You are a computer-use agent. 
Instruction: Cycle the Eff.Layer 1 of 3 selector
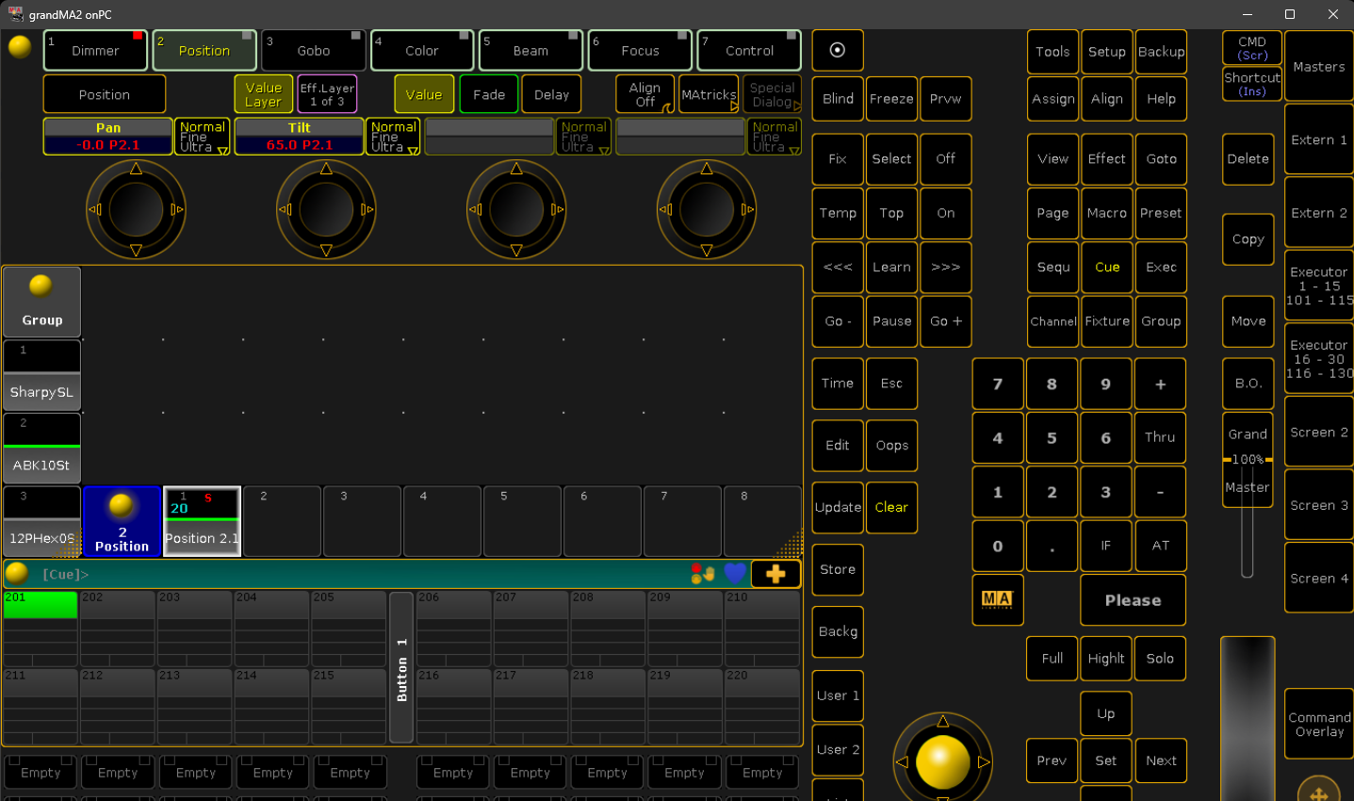(327, 94)
